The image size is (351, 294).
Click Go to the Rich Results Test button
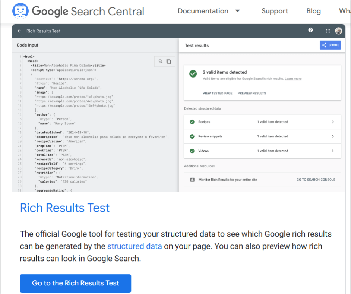pos(75,283)
